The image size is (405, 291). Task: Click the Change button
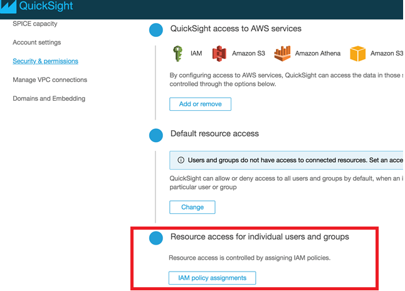(x=192, y=207)
